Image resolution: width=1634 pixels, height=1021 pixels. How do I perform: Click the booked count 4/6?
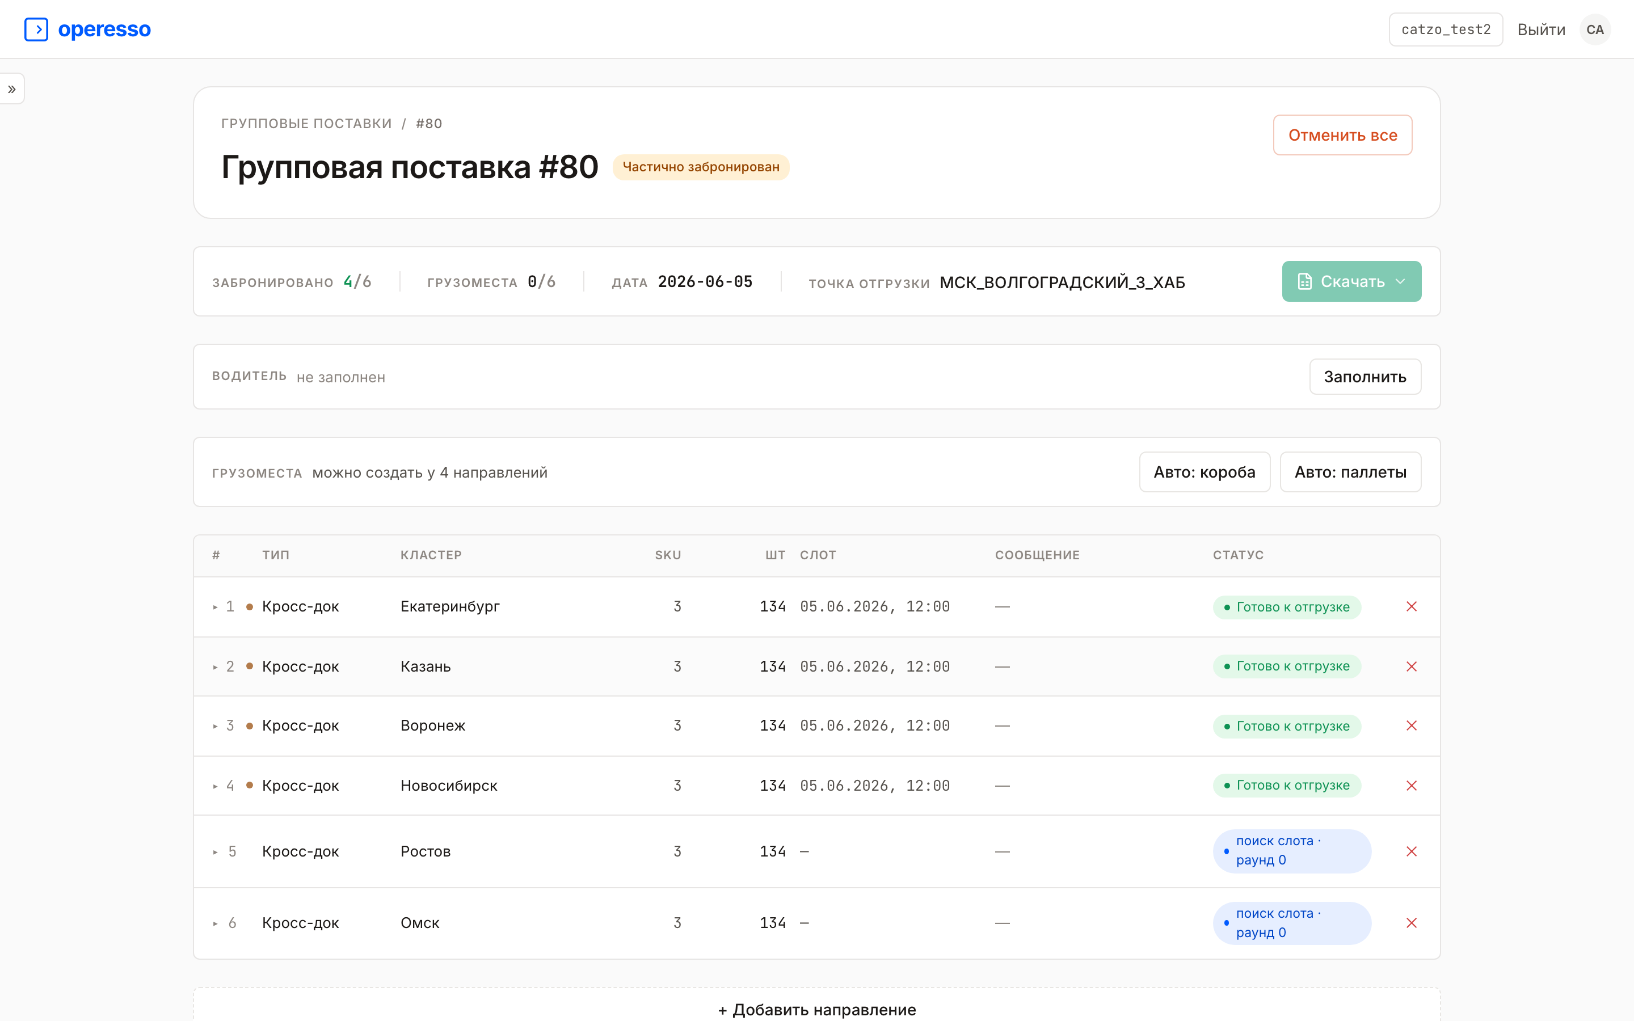[357, 281]
